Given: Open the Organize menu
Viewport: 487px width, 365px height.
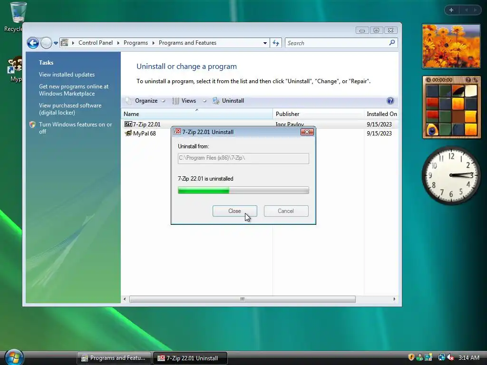Looking at the screenshot, I should [146, 101].
